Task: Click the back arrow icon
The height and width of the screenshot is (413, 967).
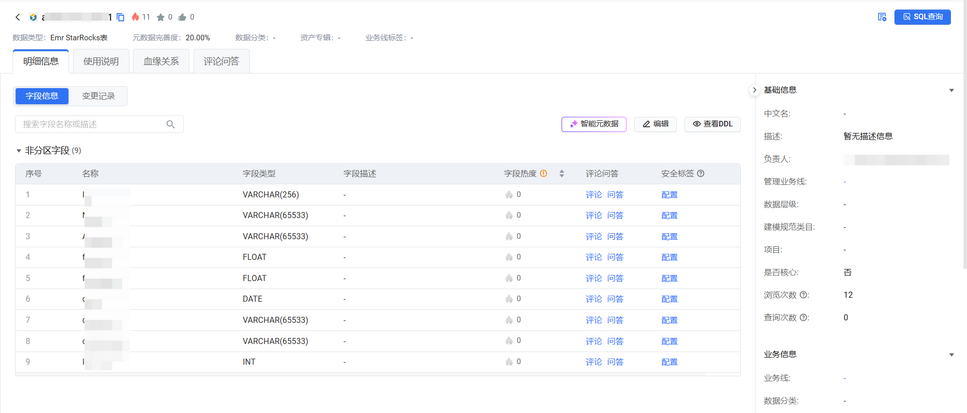Action: [x=18, y=17]
